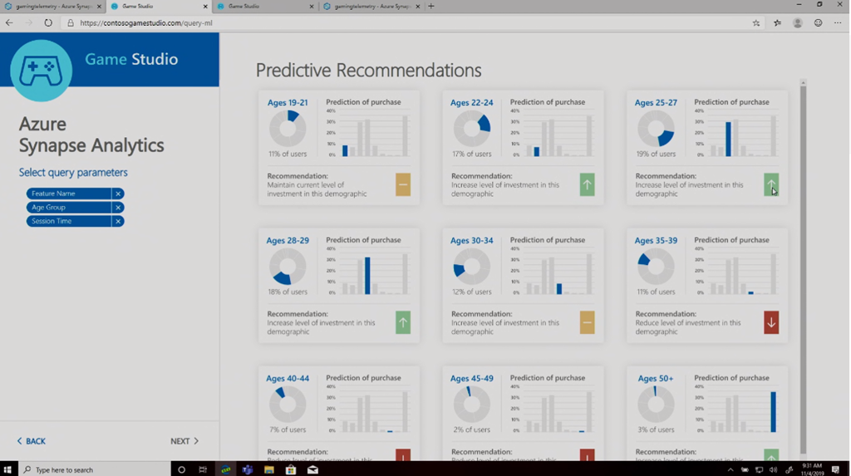Viewport: 851px width, 476px height.
Task: Open the Ages 22-24 donut chart
Action: [x=472, y=129]
